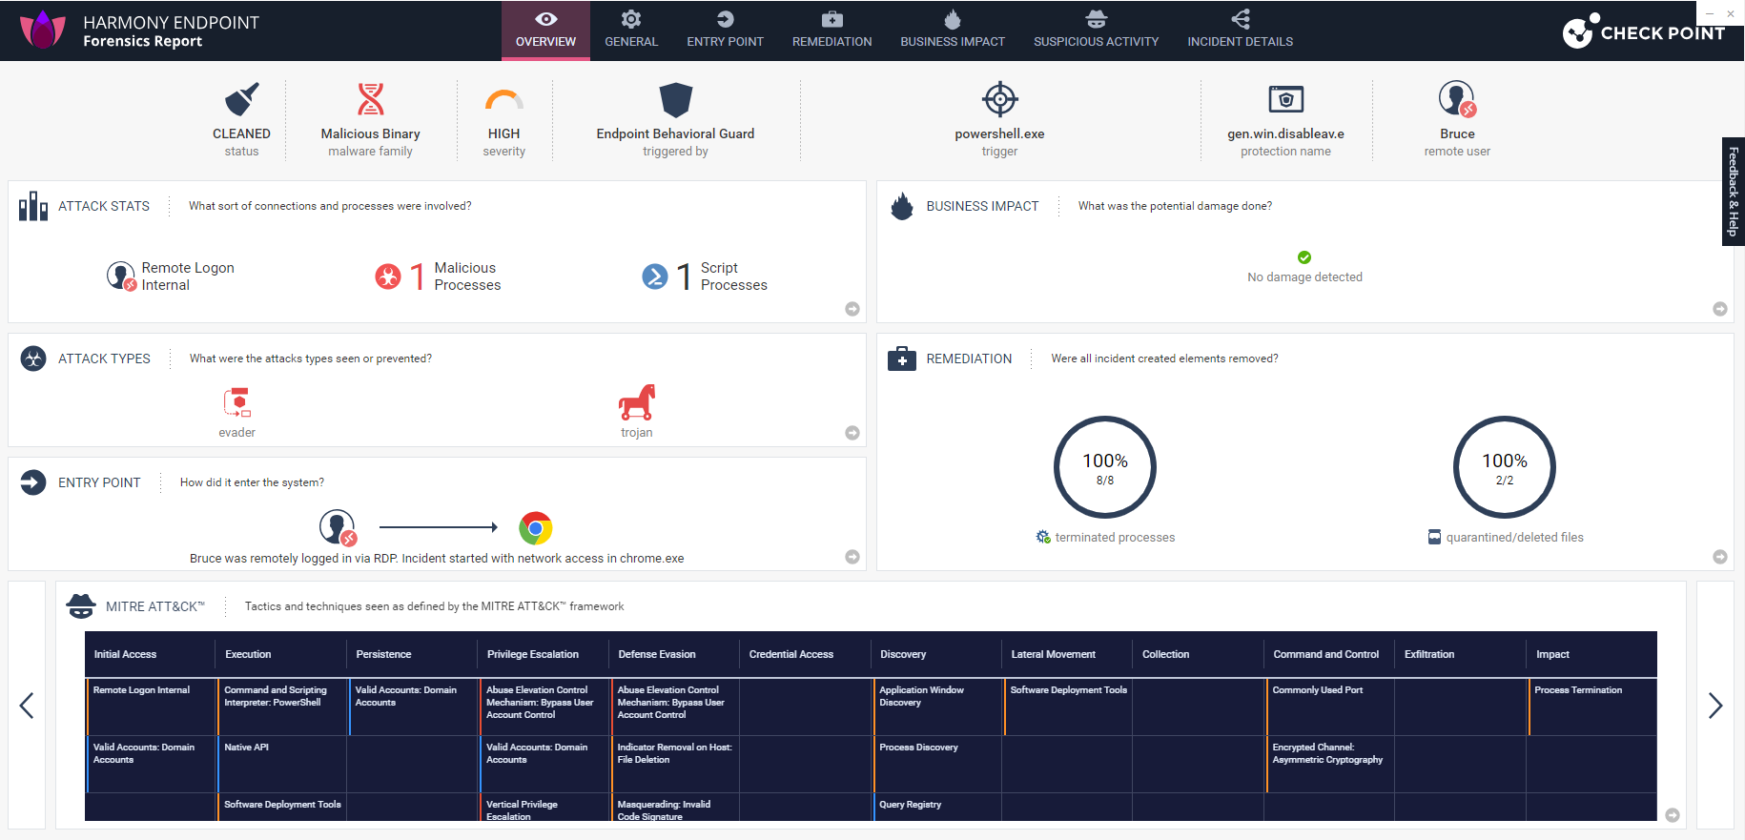The height and width of the screenshot is (840, 1745).
Task: Click the Credential Access column header
Action: 790,654
